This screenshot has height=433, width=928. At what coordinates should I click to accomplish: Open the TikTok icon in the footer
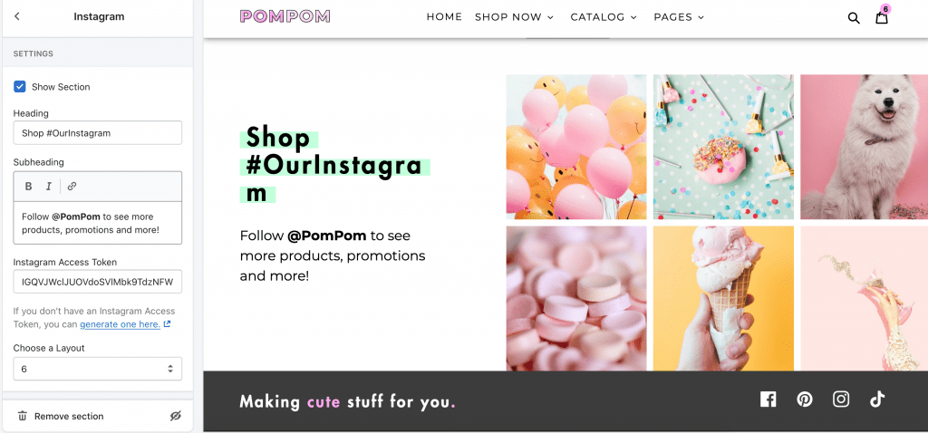(877, 399)
